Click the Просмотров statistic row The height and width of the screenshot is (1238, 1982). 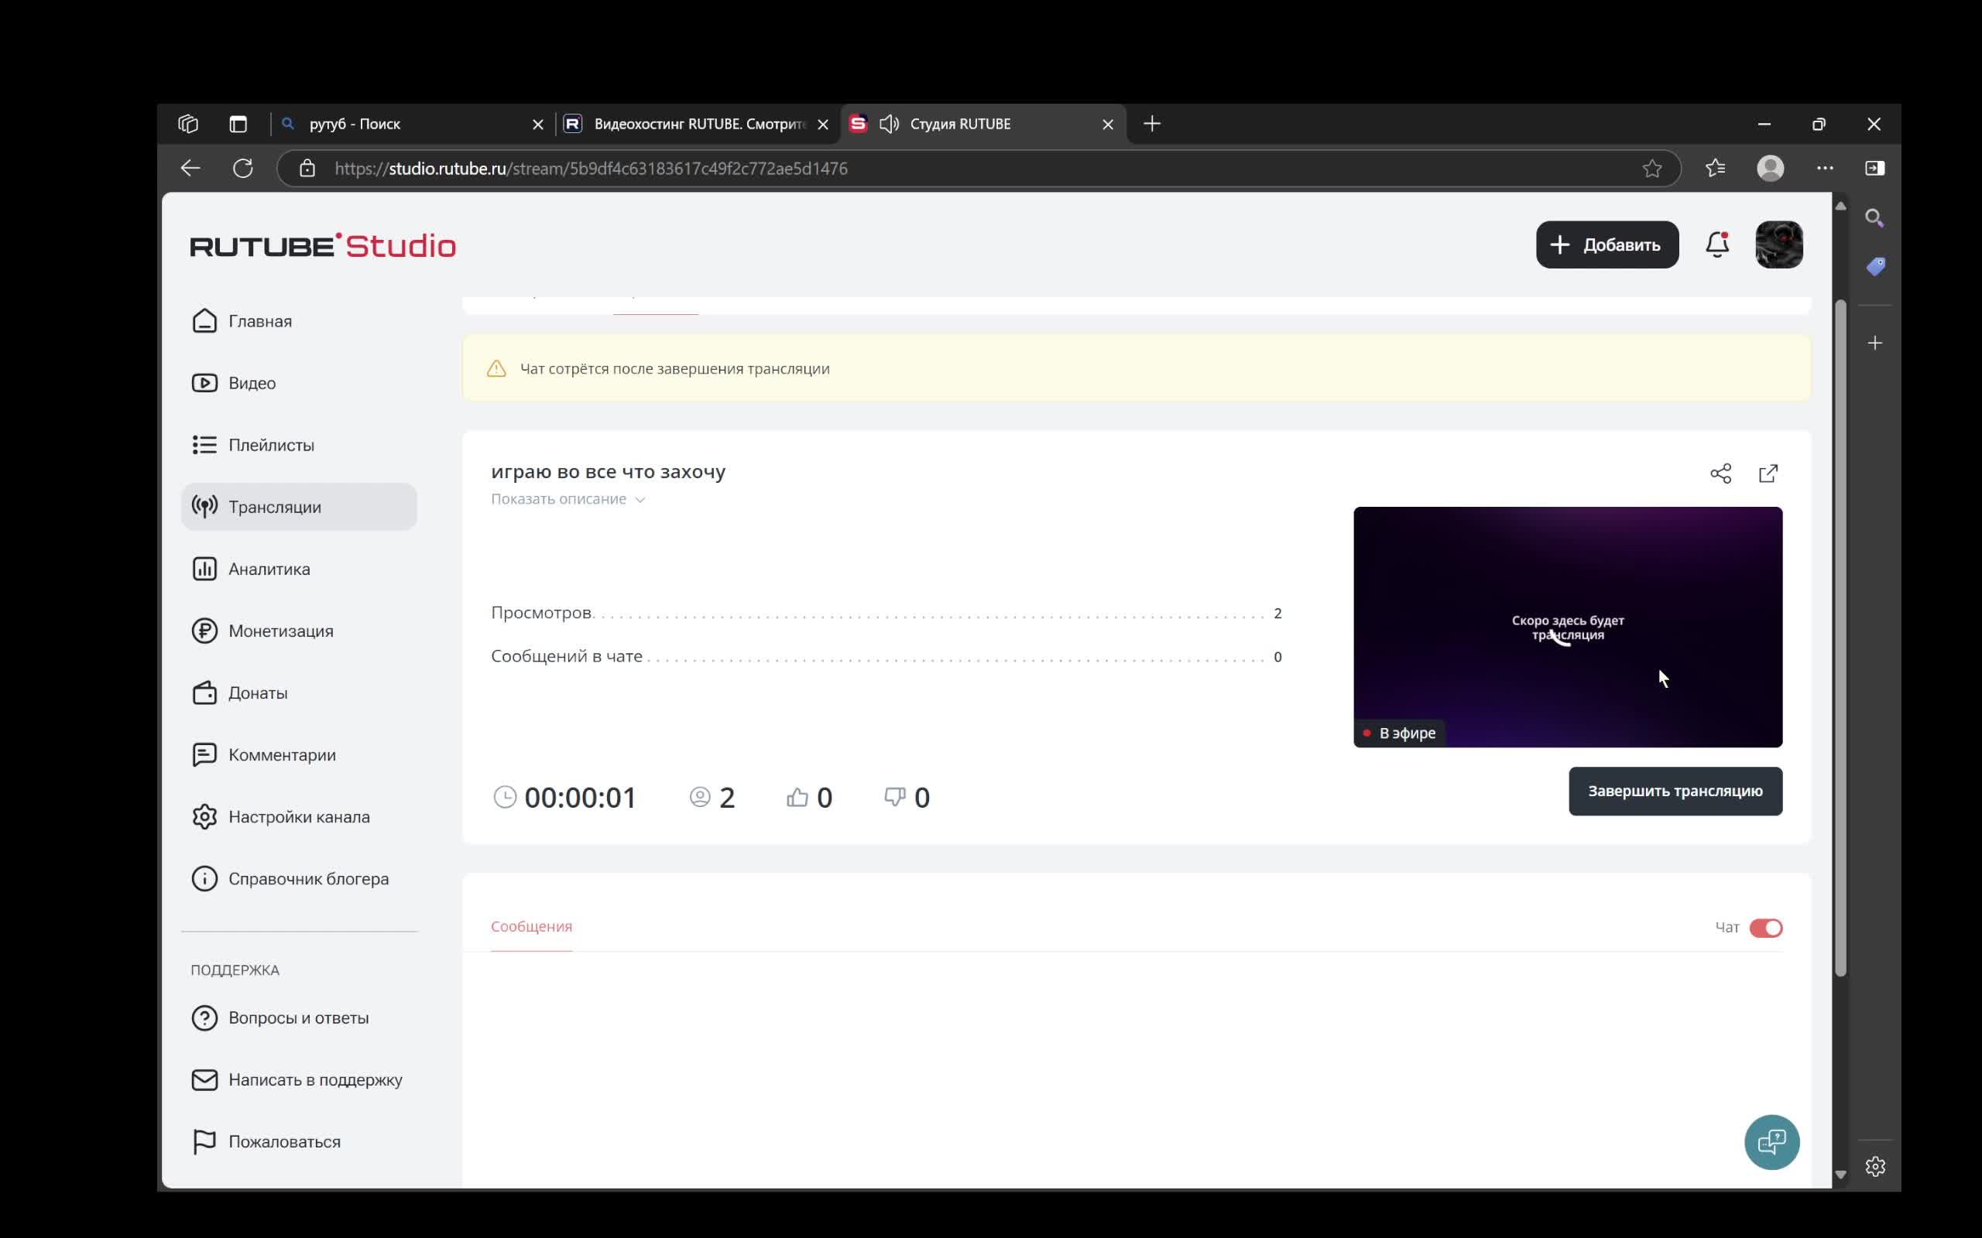(x=886, y=614)
